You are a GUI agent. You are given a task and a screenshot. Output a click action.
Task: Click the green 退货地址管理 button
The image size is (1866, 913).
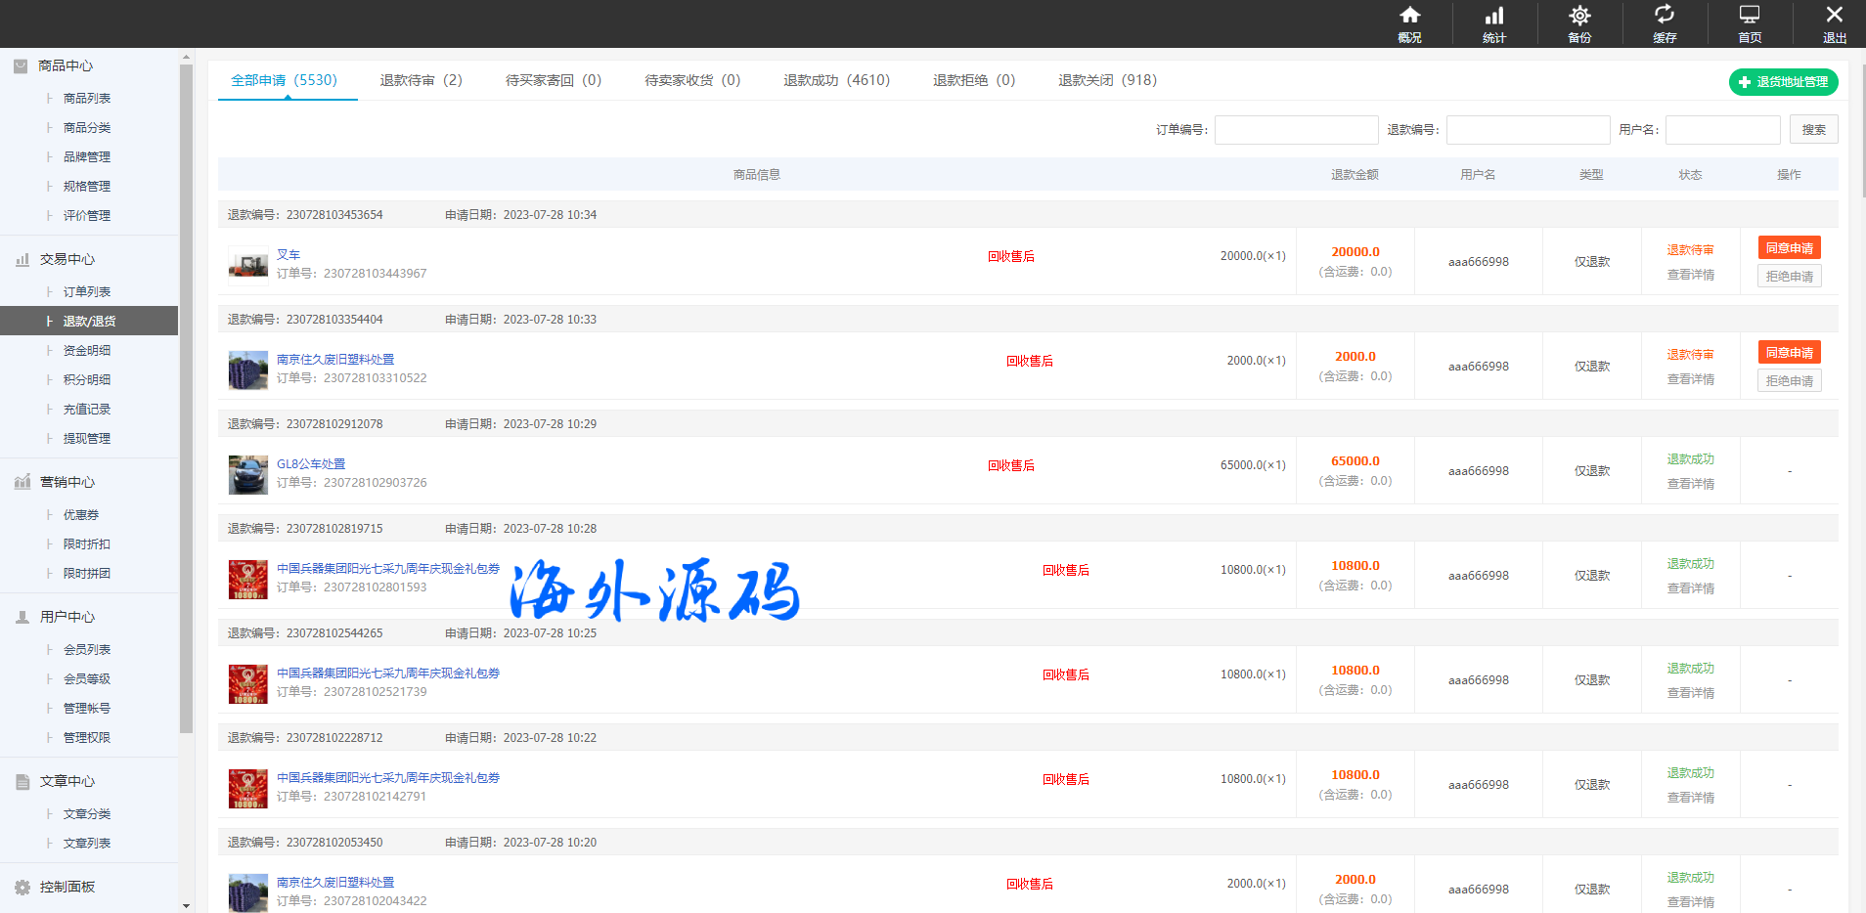tap(1783, 82)
